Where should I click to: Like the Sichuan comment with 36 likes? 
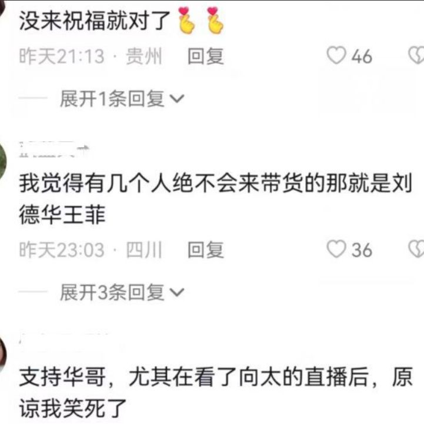336,249
